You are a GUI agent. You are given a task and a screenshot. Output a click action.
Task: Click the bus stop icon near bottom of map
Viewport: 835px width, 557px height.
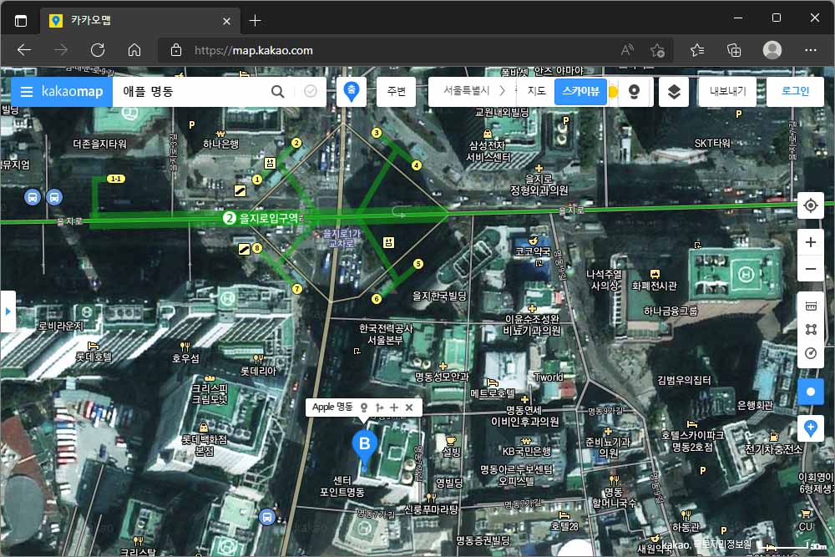[267, 517]
